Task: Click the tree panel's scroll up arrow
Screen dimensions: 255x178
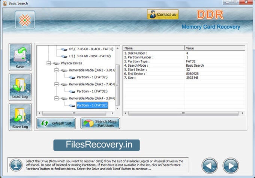Action: click(117, 48)
